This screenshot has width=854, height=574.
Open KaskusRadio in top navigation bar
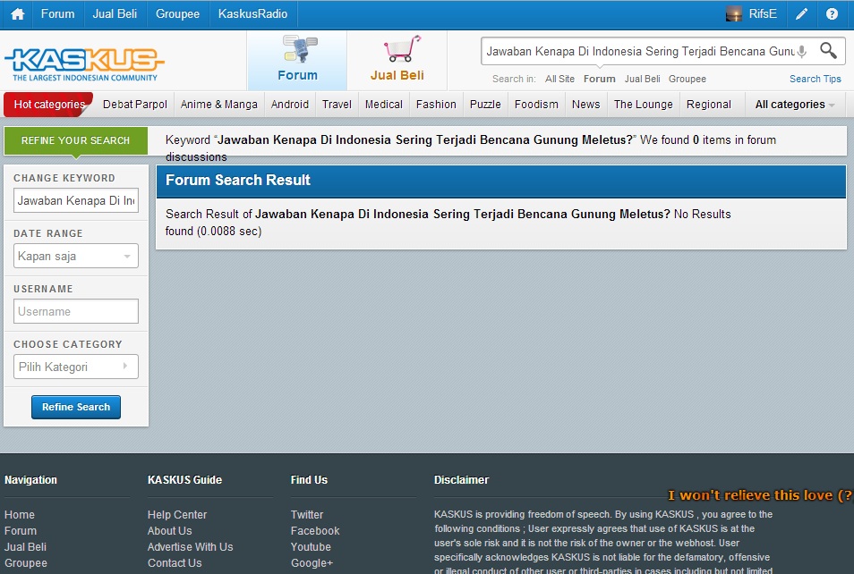[x=252, y=13]
